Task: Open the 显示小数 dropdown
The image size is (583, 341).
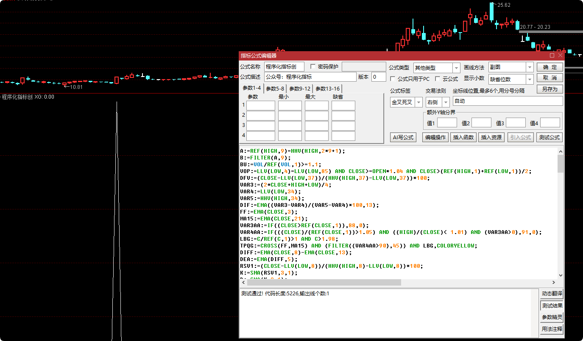Action: click(530, 79)
